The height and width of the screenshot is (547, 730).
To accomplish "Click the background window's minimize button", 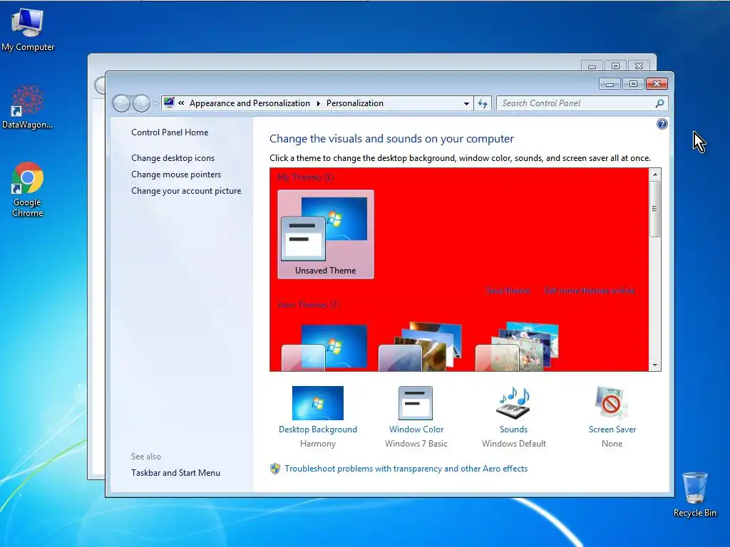I will [592, 66].
